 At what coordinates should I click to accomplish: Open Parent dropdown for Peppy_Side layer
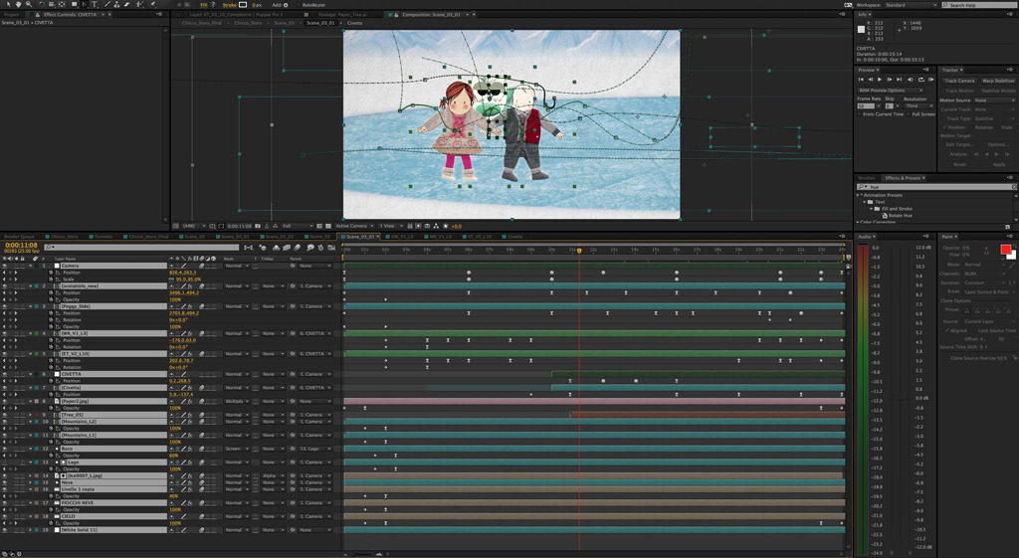point(315,306)
